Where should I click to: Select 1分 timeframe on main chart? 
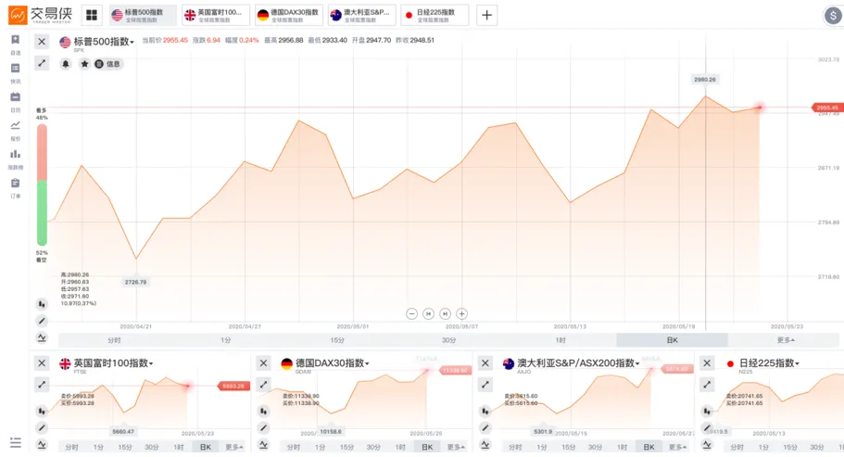pyautogui.click(x=226, y=340)
